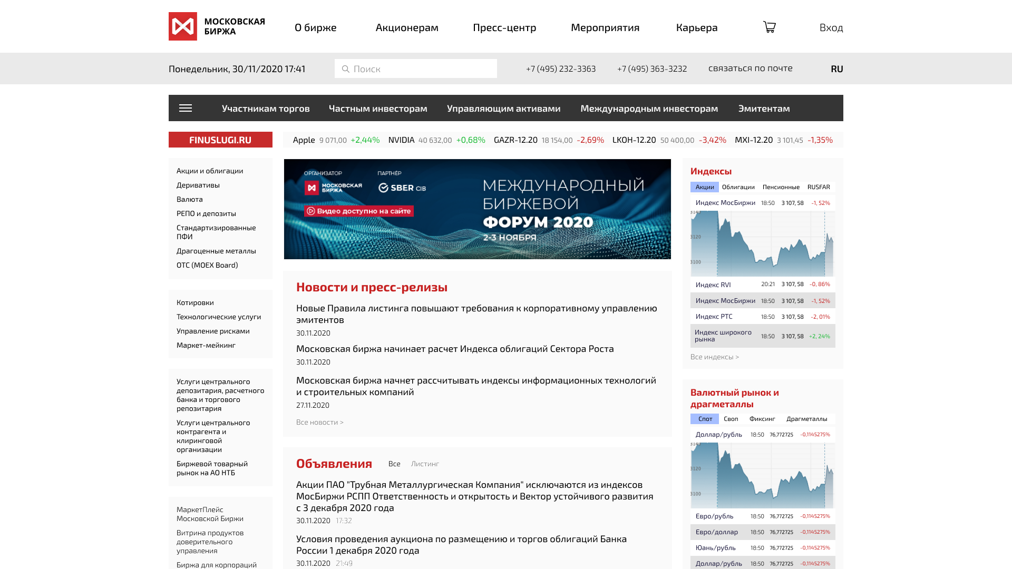This screenshot has height=569, width=1012.
Task: Open news on 'Индекса облигаций Сектора Роста'
Action: [455, 349]
